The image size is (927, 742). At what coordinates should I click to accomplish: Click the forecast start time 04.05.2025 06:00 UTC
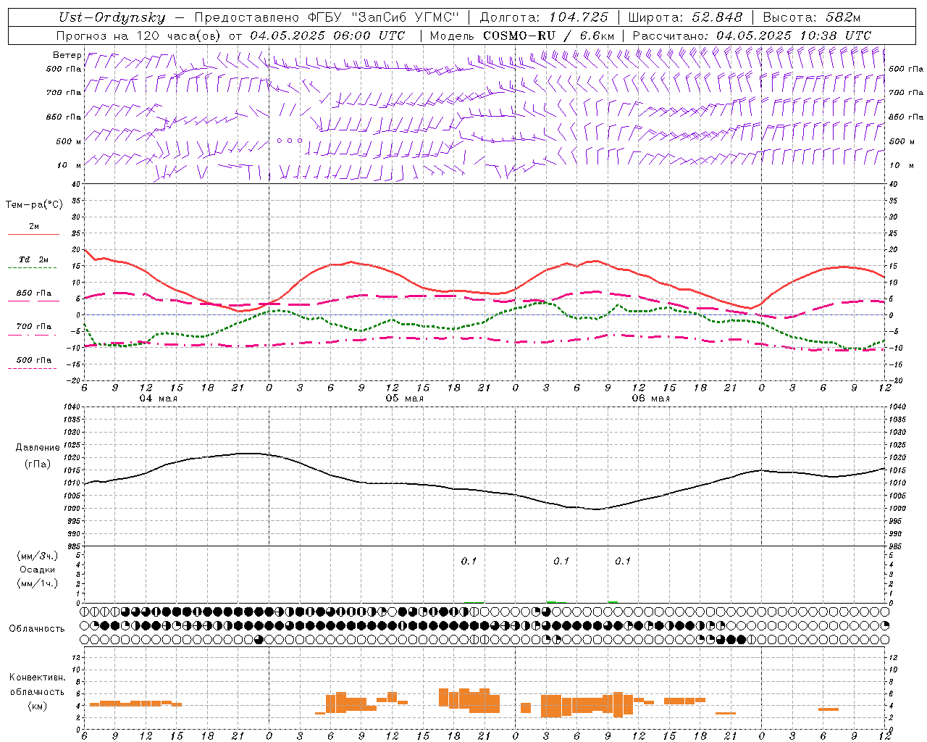coord(328,36)
